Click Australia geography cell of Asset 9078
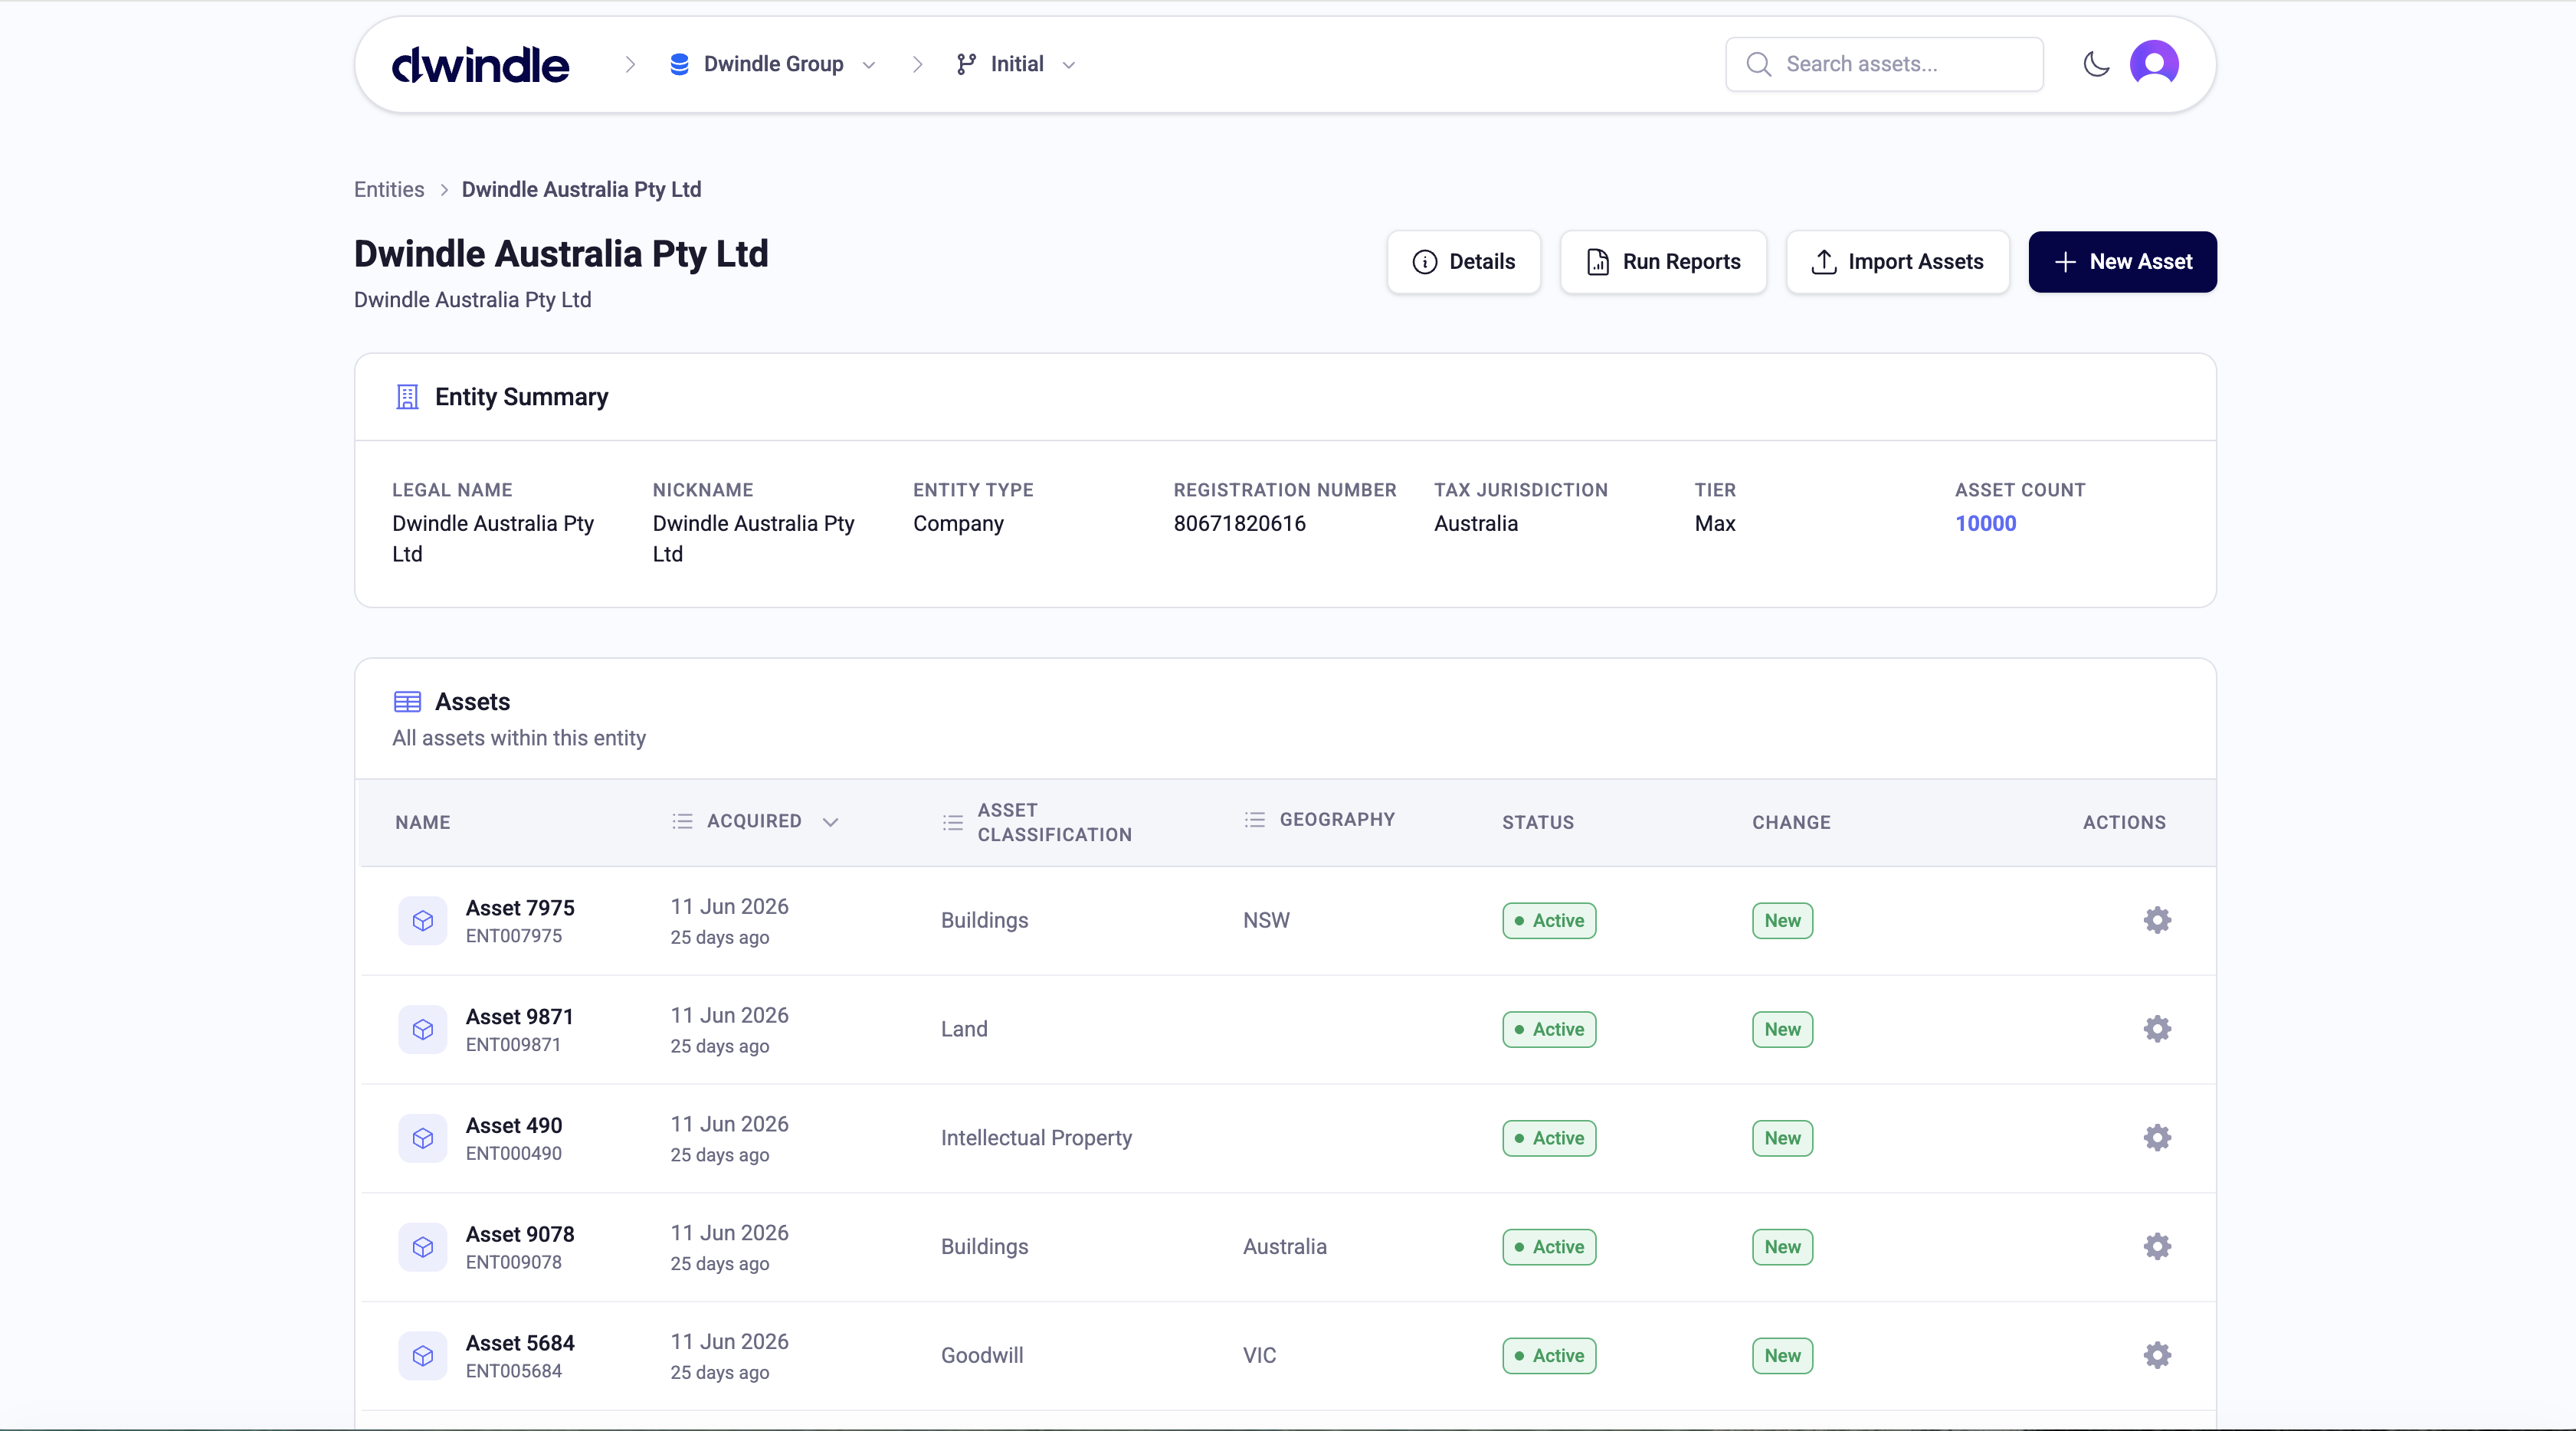 tap(1284, 1248)
